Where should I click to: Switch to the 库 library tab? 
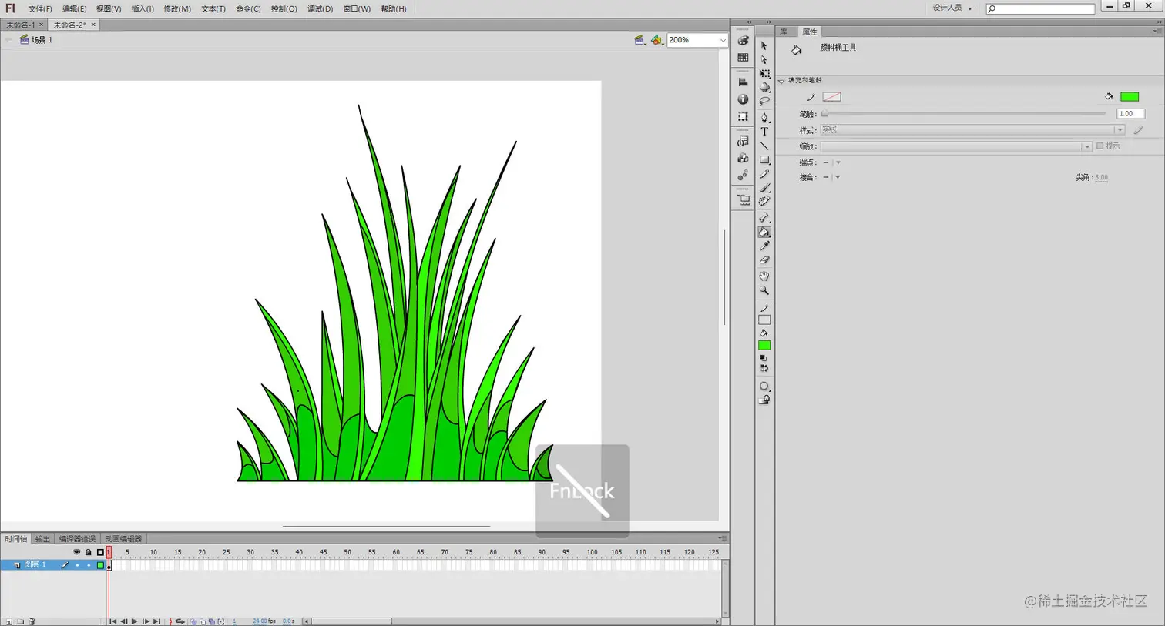pyautogui.click(x=784, y=32)
